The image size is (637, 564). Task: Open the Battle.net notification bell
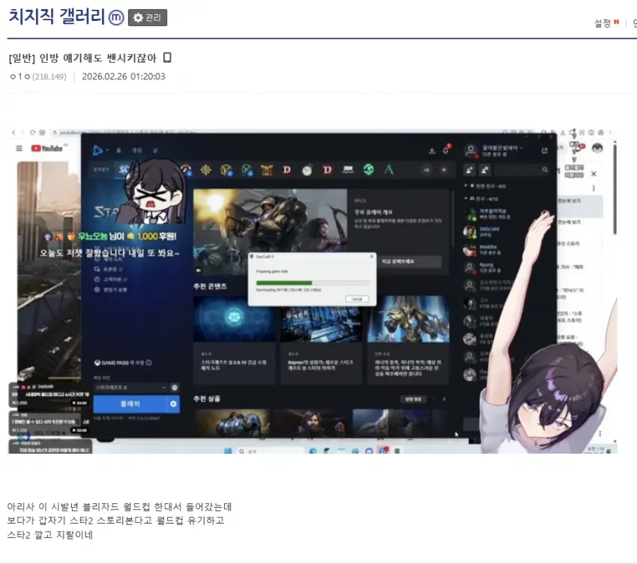click(446, 151)
